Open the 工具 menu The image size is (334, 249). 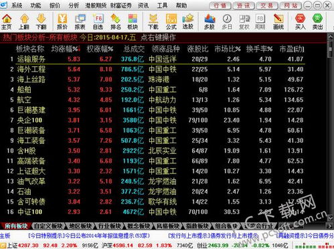click(x=162, y=5)
